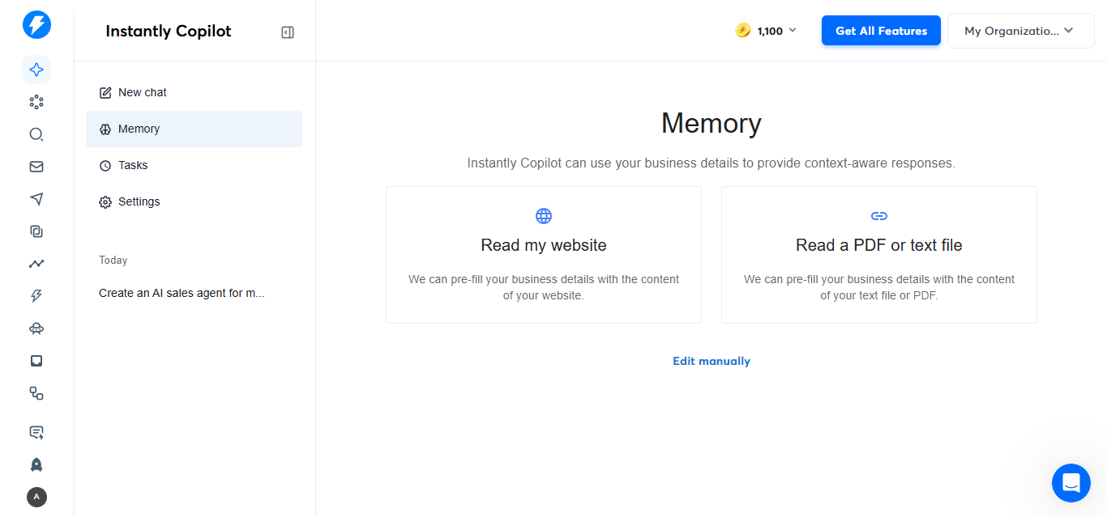Open the Settings menu item
Image resolution: width=1107 pixels, height=517 pixels.
(194, 201)
